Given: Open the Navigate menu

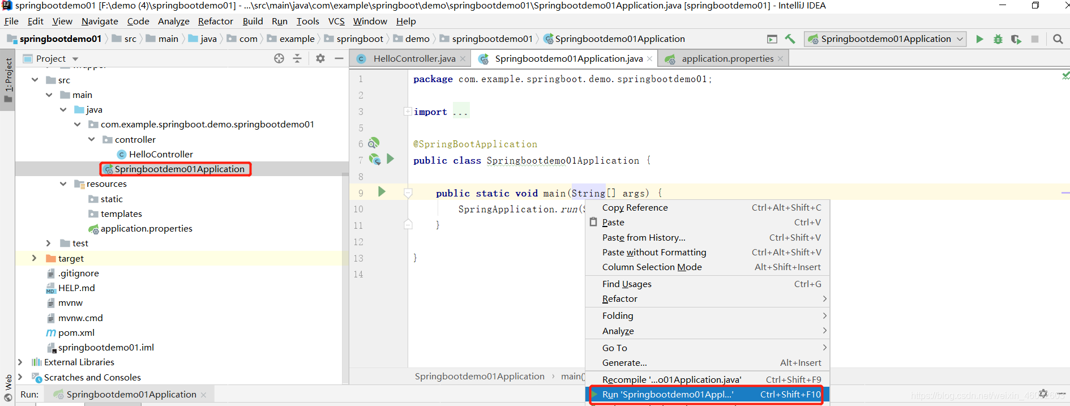Looking at the screenshot, I should [x=100, y=21].
